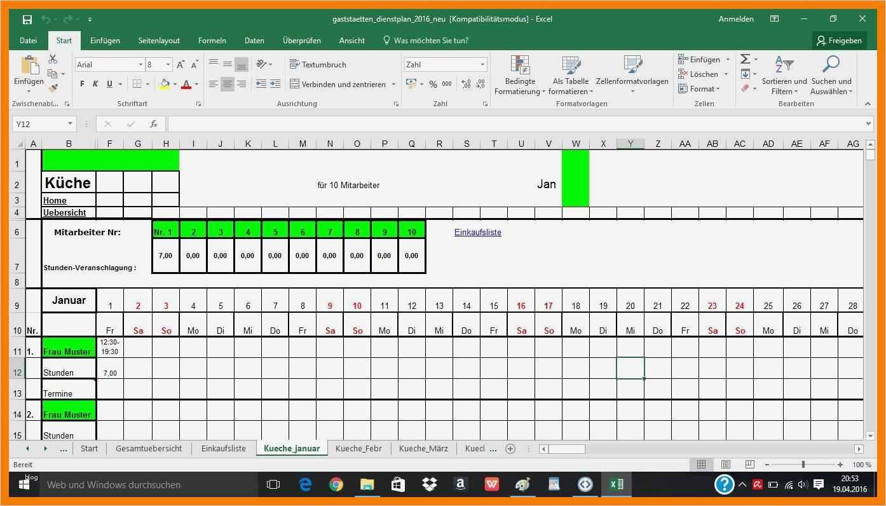The image size is (886, 506).
Task: Click the Cut scissors icon
Action: 53,59
